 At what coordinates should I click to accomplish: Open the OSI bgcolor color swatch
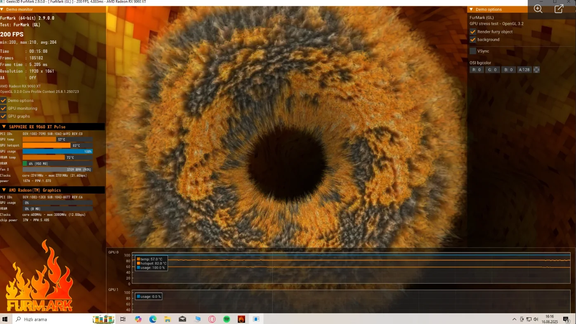tap(536, 70)
